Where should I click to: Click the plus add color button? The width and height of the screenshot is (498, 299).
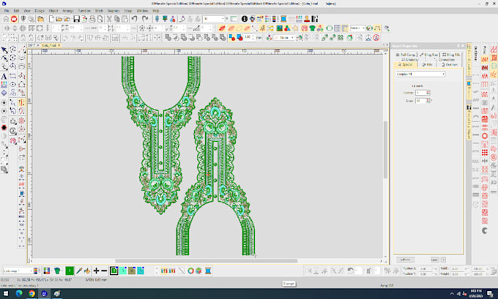[96, 270]
